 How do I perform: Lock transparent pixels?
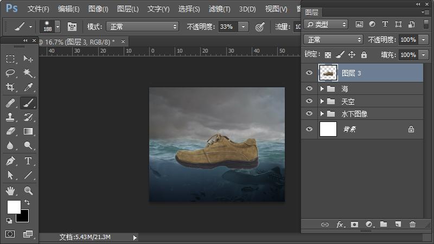pos(328,55)
